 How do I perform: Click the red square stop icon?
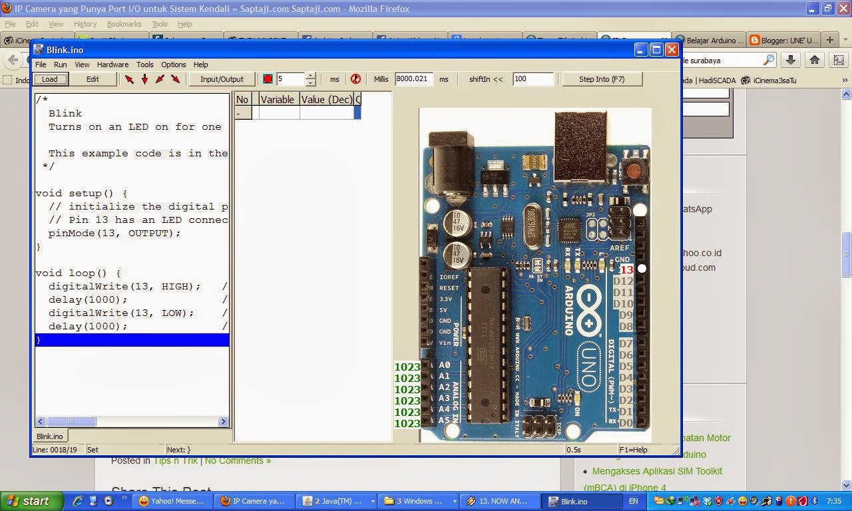pos(268,79)
